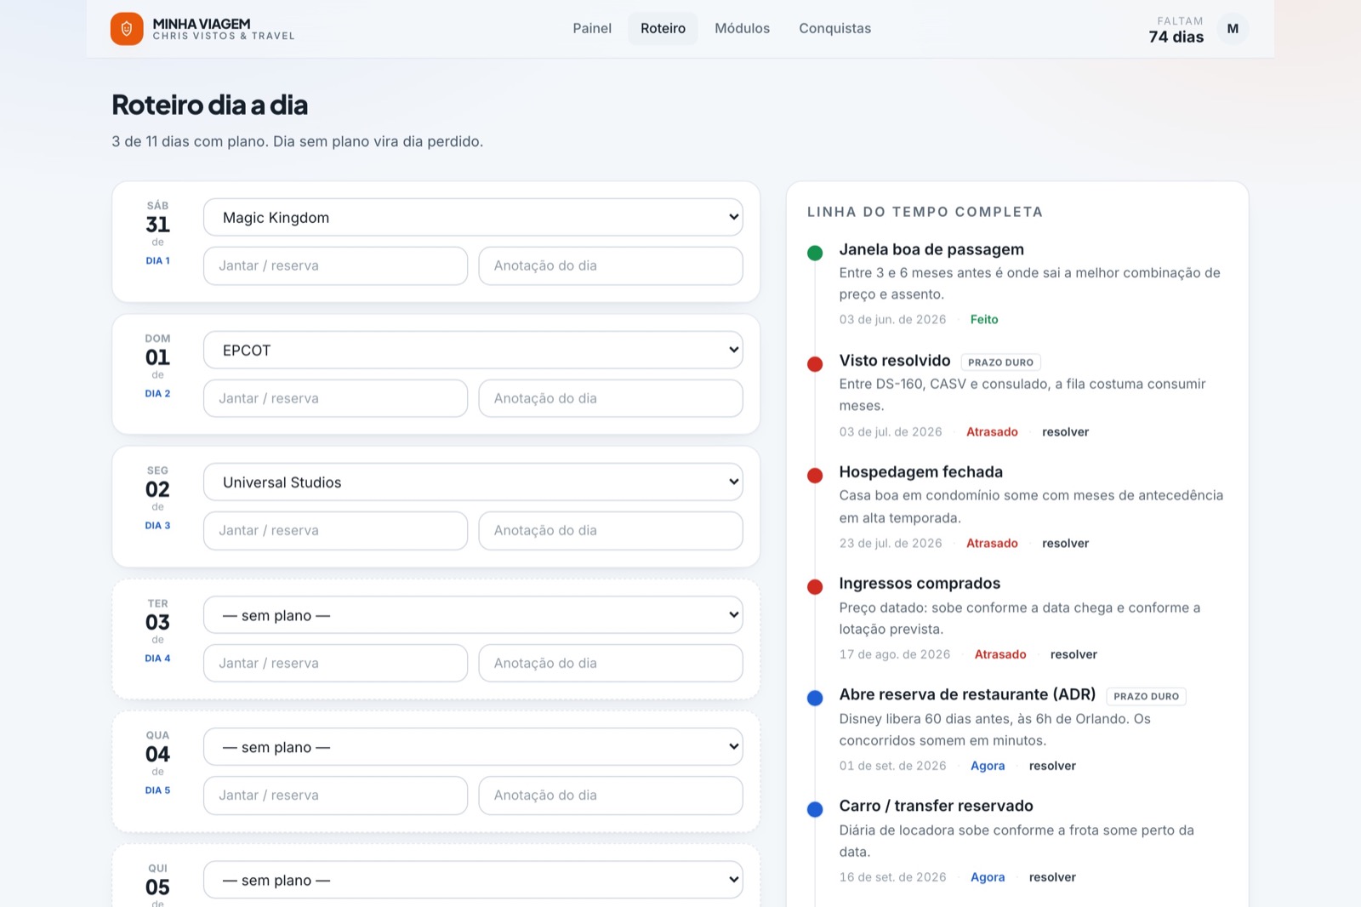Click the Ingressos comprados title
This screenshot has width=1361, height=907.
[x=920, y=584]
